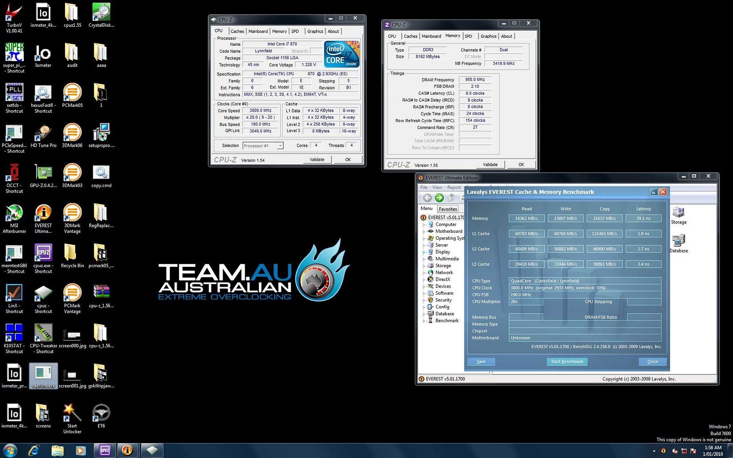Viewport: 733px width, 458px height.
Task: Launch 3DMark06 desktop icon
Action: pos(72,136)
